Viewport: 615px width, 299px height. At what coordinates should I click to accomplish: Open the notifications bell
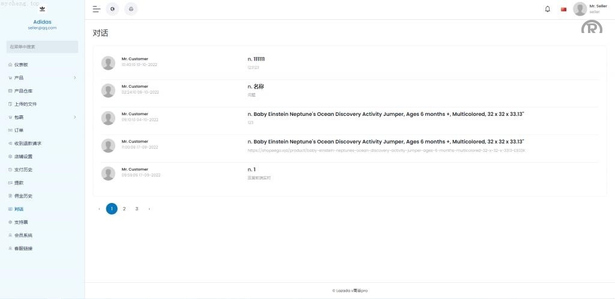tap(547, 9)
